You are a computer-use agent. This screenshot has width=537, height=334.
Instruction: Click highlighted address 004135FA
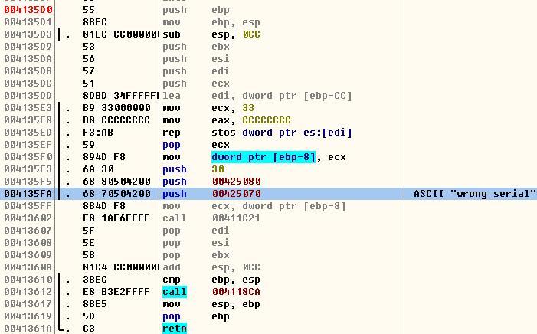[x=28, y=194]
